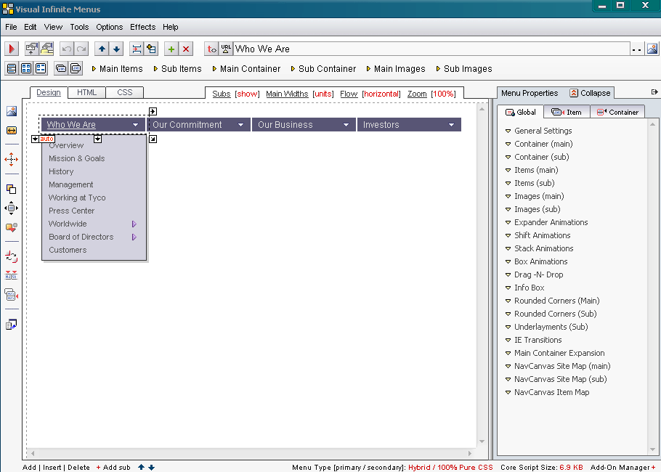Click purple arrow beside Board of Directors
Image resolution: width=661 pixels, height=472 pixels.
[x=134, y=237]
